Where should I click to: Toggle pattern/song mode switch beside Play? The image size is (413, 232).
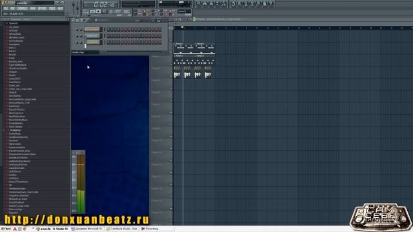coord(86,12)
